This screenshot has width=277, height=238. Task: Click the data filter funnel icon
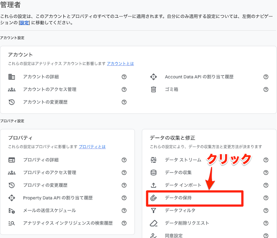tap(153, 210)
